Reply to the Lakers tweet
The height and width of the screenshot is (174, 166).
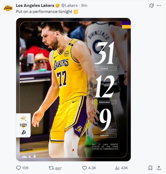pyautogui.click(x=19, y=168)
